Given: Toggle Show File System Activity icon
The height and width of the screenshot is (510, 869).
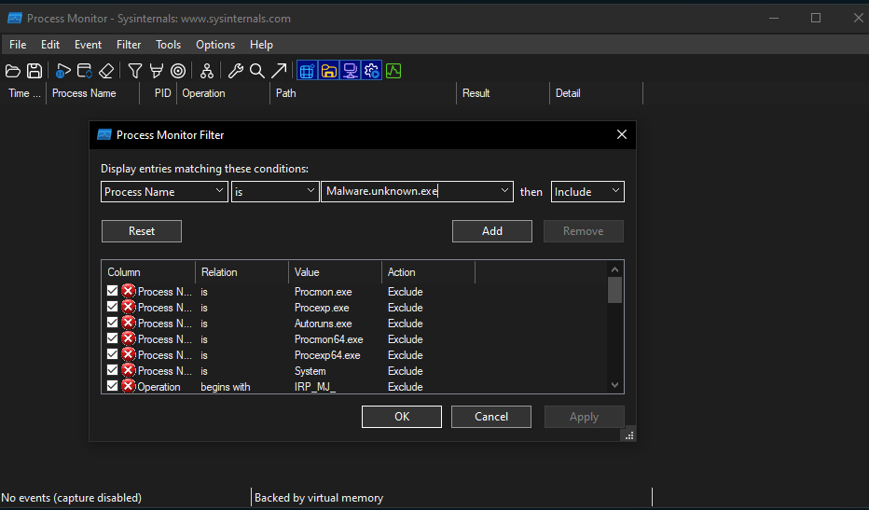Looking at the screenshot, I should point(328,71).
